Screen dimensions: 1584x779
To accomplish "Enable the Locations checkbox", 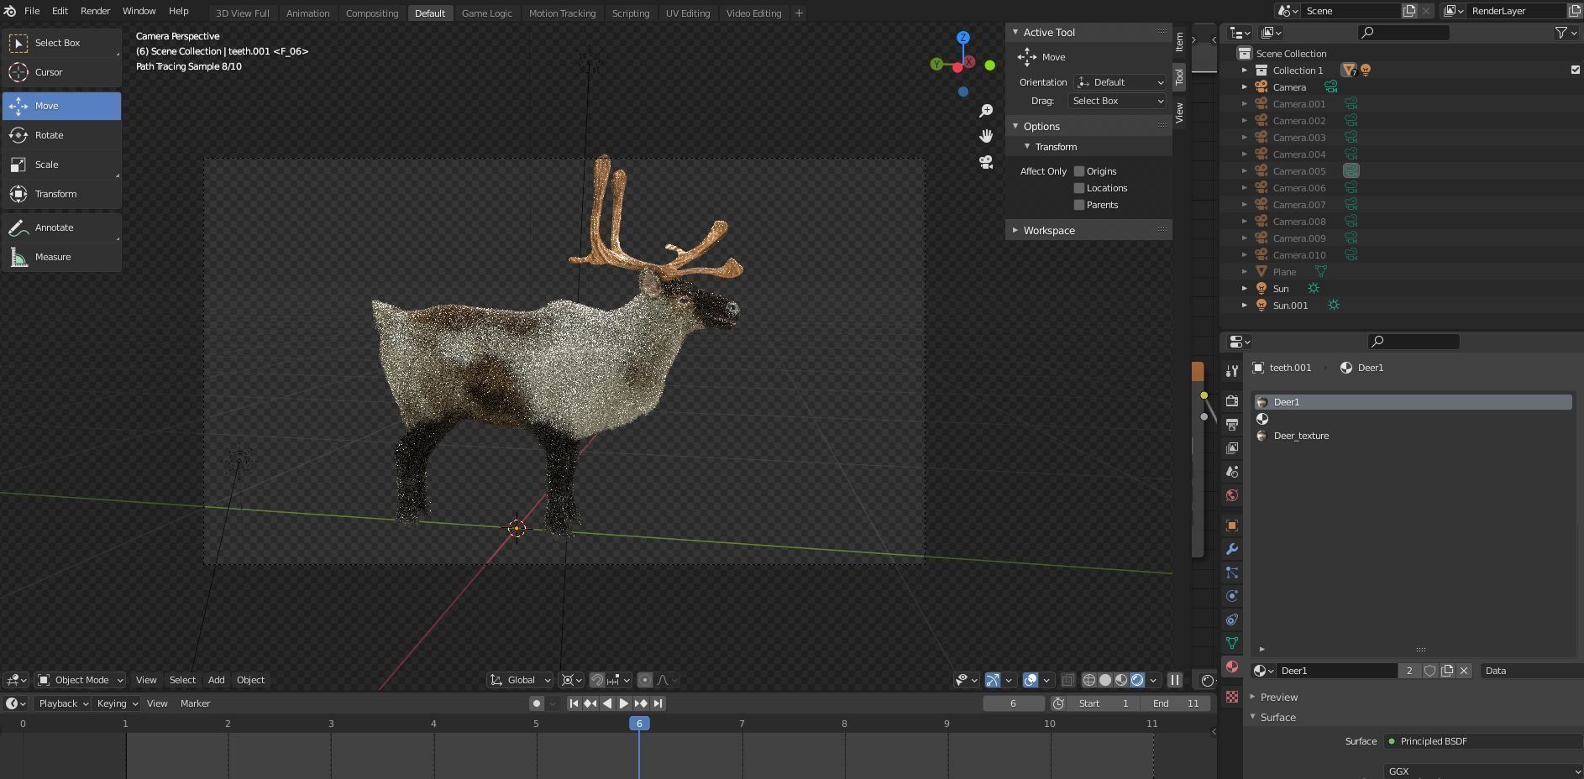I will [1079, 188].
